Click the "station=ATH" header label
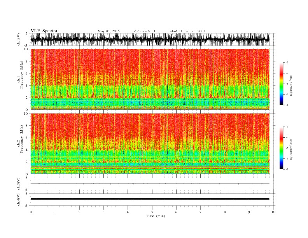 point(144,31)
